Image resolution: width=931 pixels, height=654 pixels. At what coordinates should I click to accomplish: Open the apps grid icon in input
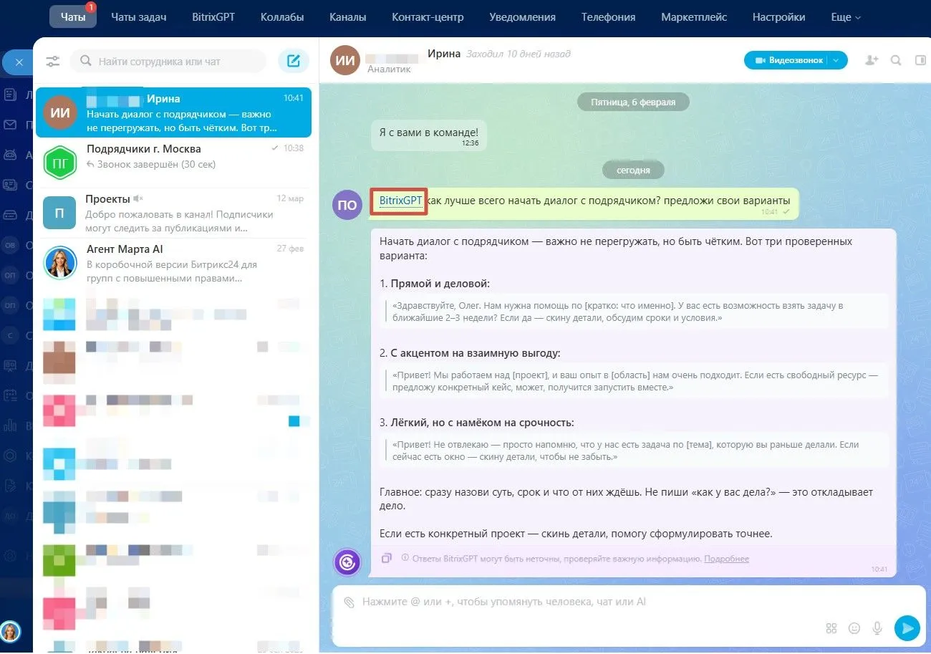point(831,628)
